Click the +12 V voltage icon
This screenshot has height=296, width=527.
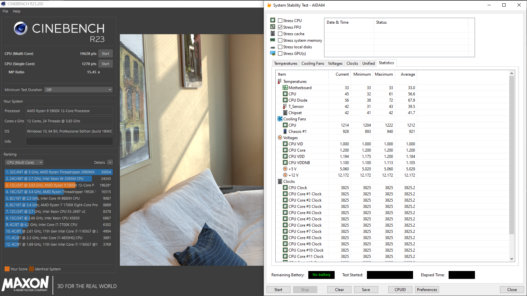pos(285,175)
